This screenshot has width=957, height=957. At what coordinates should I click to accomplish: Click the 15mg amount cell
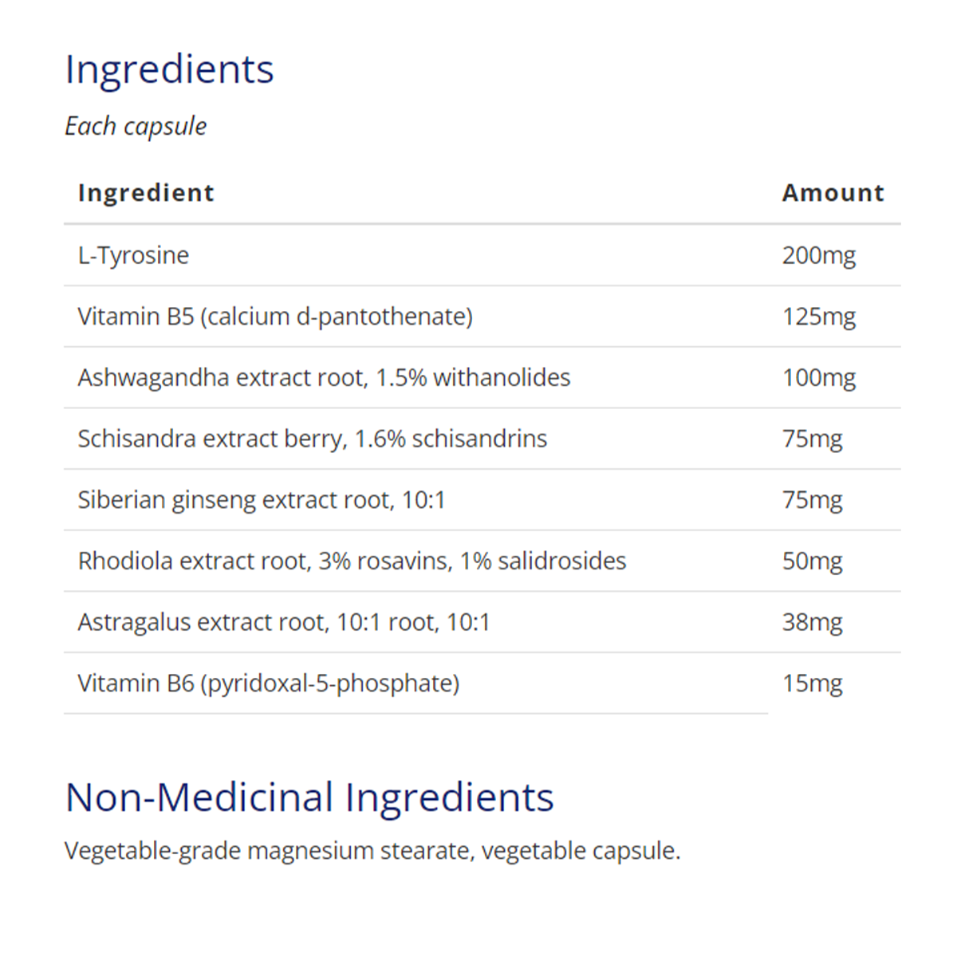click(x=812, y=683)
